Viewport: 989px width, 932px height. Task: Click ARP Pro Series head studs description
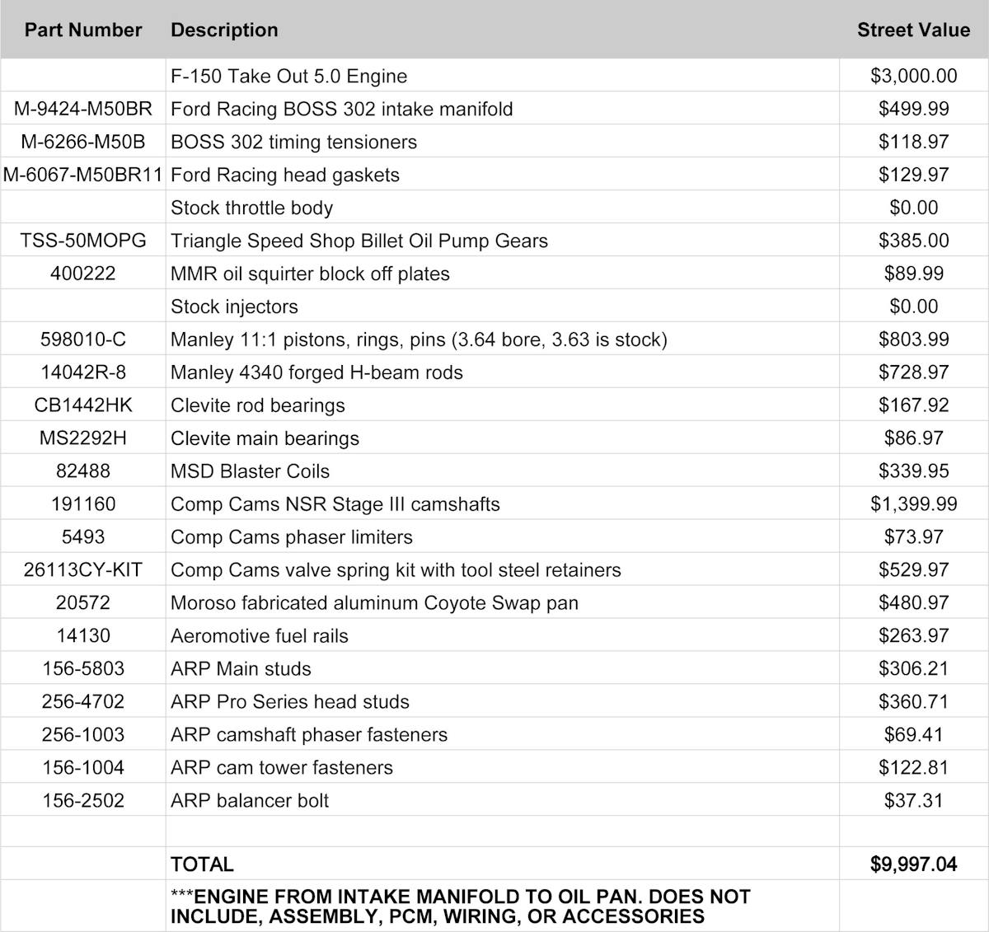click(289, 702)
